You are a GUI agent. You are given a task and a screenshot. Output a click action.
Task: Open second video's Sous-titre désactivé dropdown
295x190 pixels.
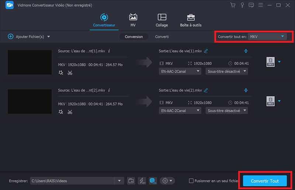click(226, 111)
